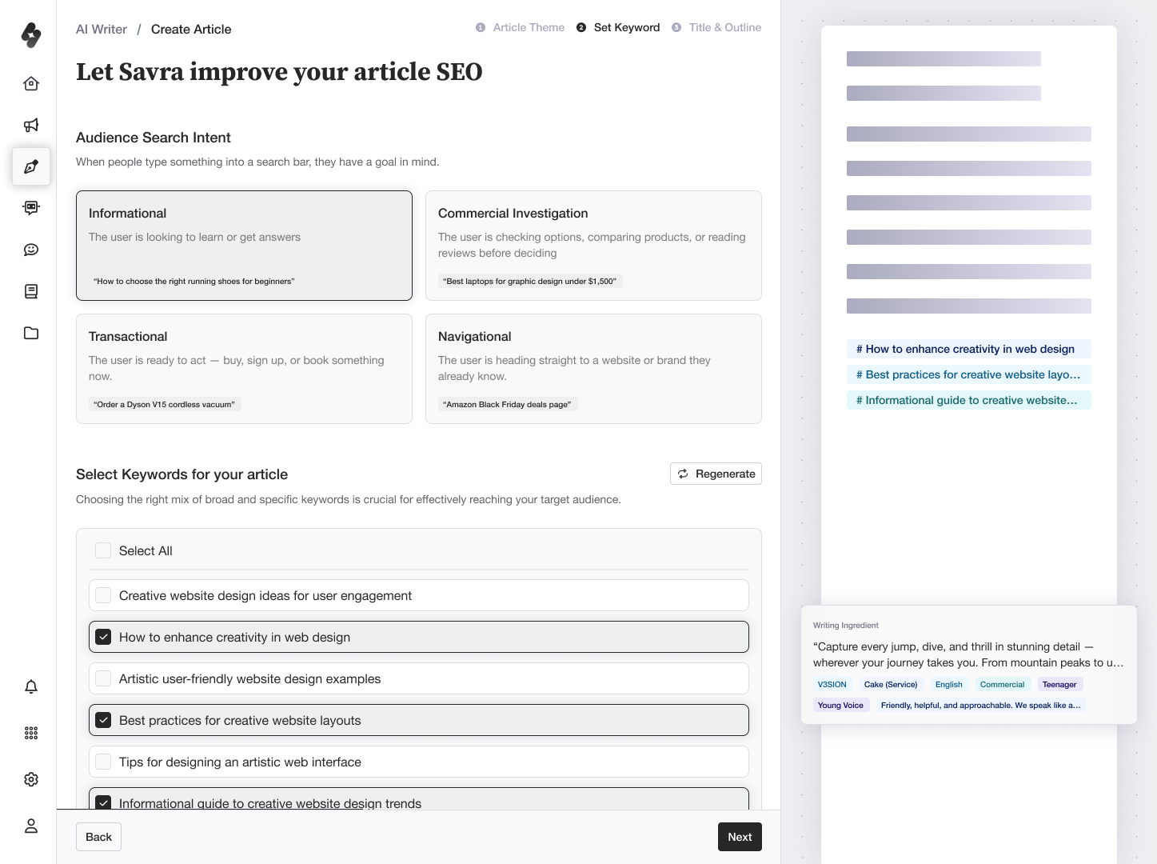
Task: Click the Next button
Action: coord(740,837)
